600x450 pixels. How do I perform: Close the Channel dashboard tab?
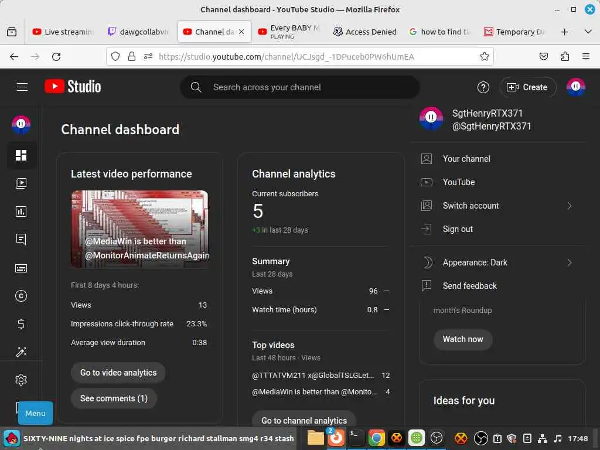(x=241, y=32)
